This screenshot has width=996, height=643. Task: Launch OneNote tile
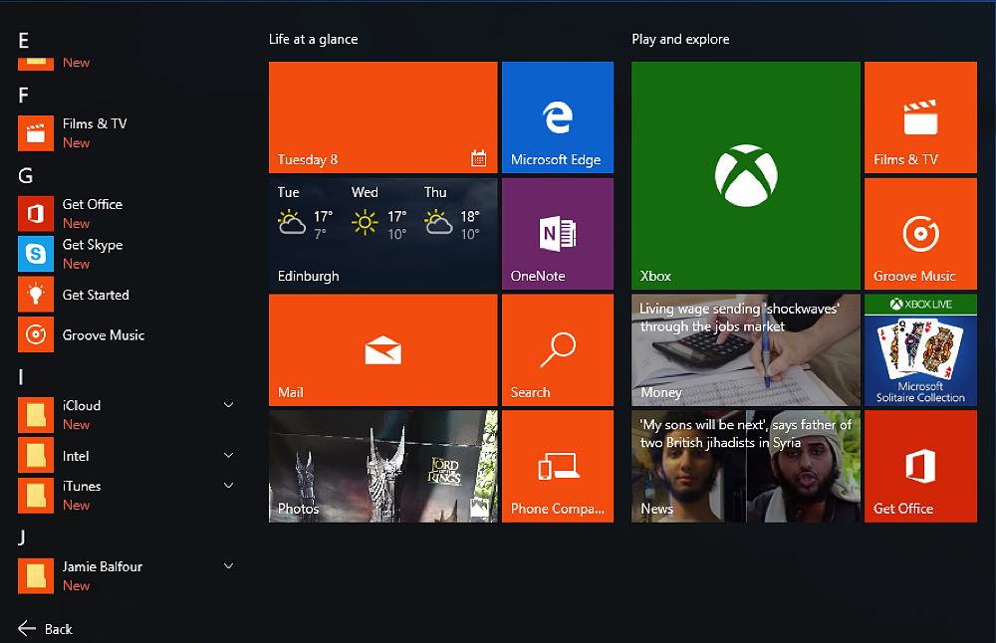point(558,233)
